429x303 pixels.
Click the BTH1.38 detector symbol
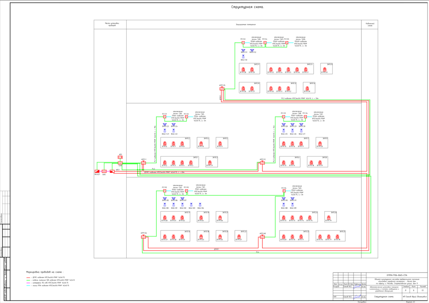click(x=243, y=70)
